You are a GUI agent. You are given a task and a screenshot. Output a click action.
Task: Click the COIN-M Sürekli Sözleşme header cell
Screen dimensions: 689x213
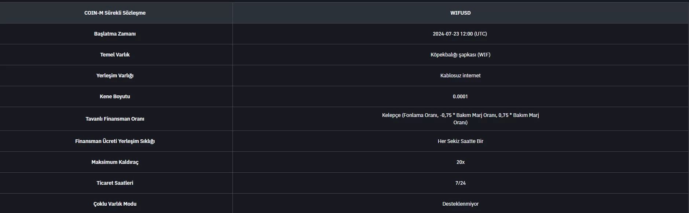(x=115, y=13)
